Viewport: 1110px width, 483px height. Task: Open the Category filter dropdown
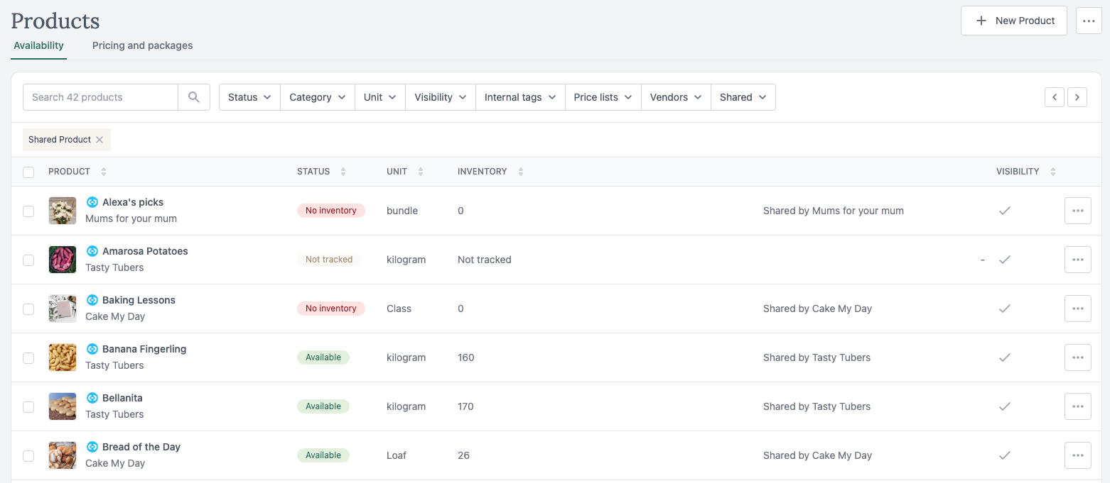[x=318, y=97]
